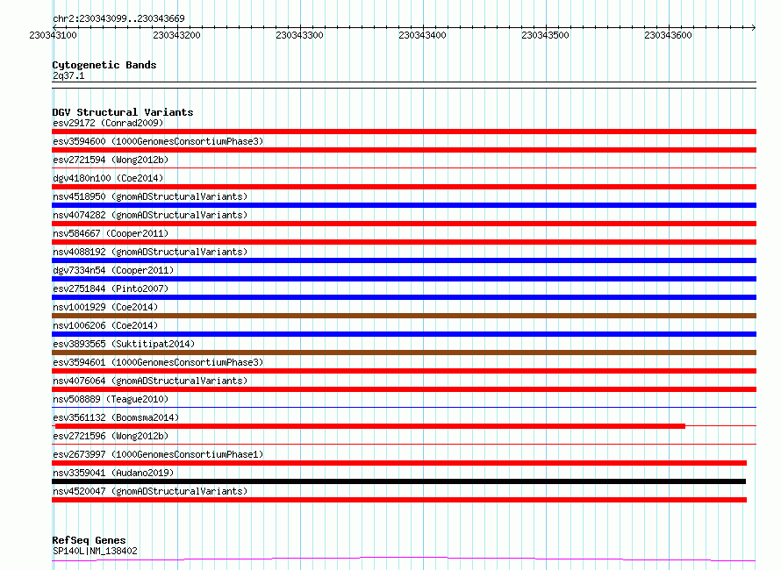Select label esv2673997 (1000GenomesConsortiumPhase1)
Viewport: 781px width, 570px height.
(158, 454)
